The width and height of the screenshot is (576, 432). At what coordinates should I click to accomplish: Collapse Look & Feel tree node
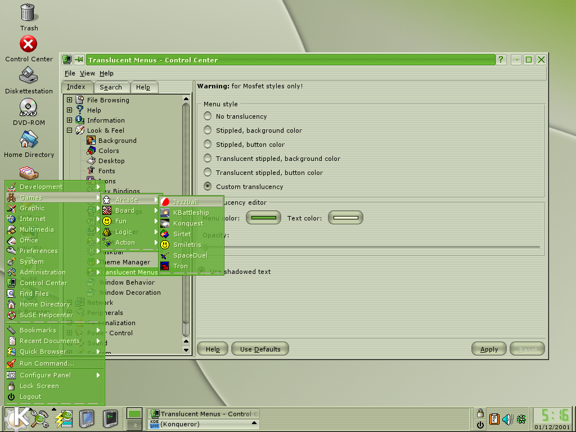tap(69, 130)
